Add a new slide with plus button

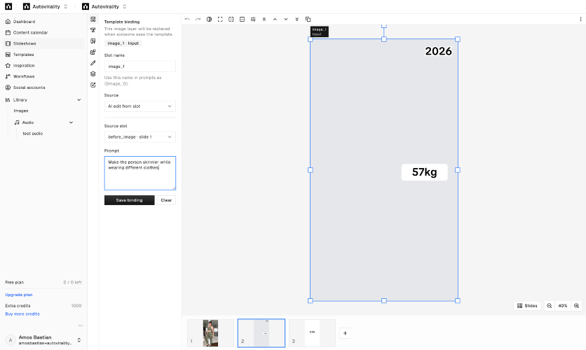(x=345, y=333)
